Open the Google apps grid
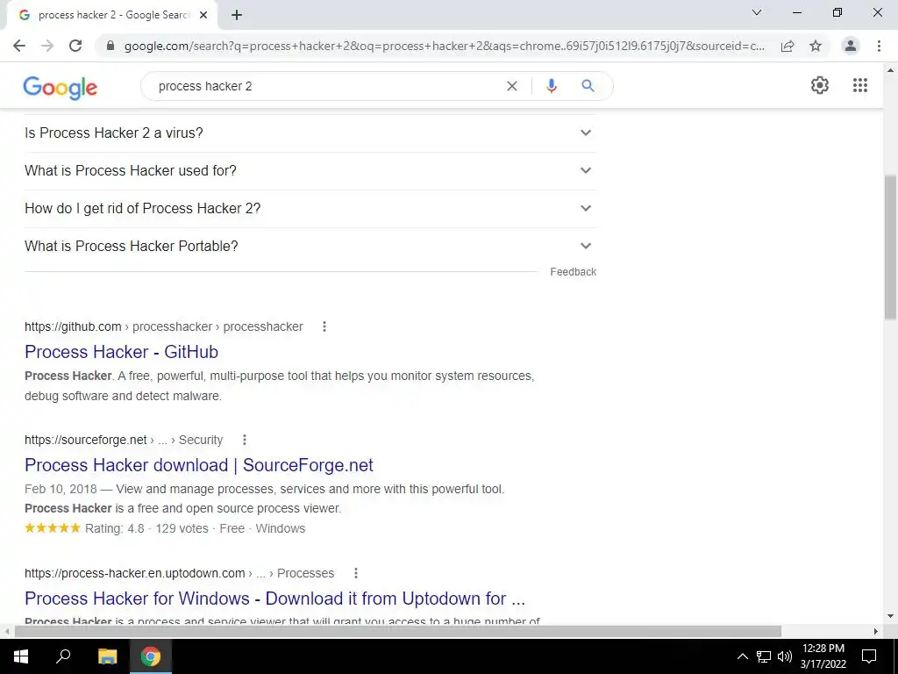The height and width of the screenshot is (674, 898). click(860, 85)
